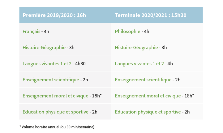Click the 4h value beside Philosophie
223x133 pixels.
[x=147, y=32]
